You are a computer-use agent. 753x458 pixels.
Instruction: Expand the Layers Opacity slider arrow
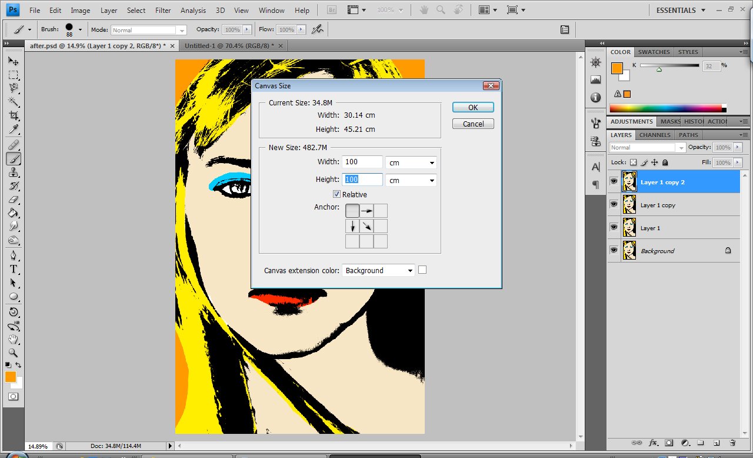click(737, 147)
